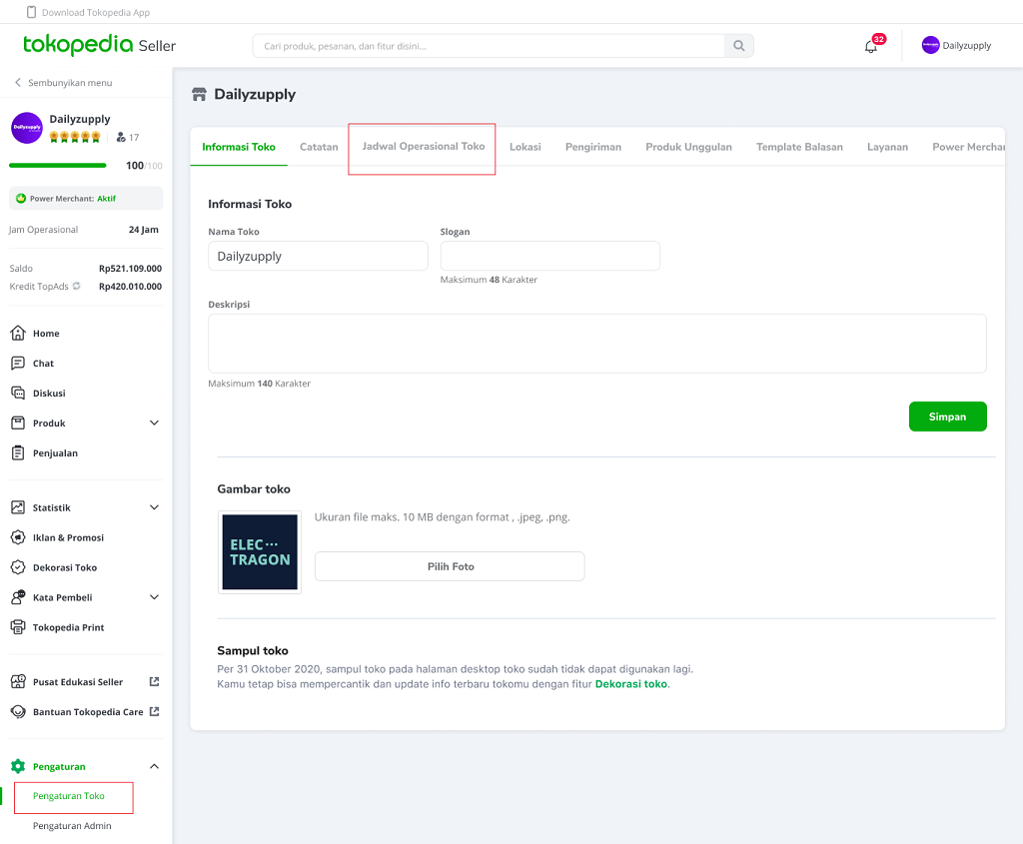The image size is (1023, 844).
Task: Click the Tokopedia Print printer icon
Action: (x=18, y=627)
